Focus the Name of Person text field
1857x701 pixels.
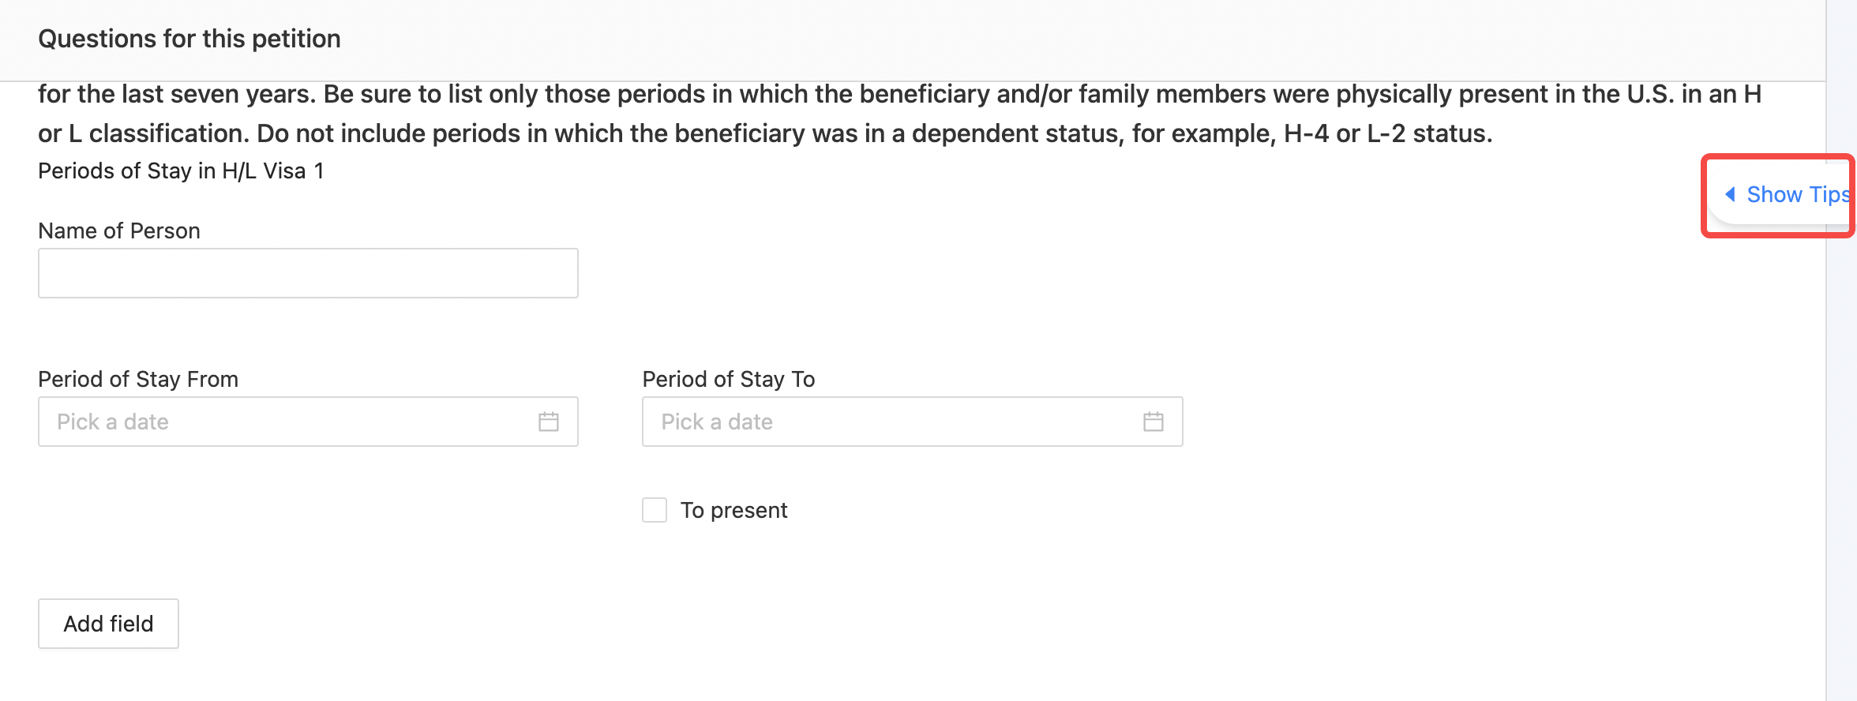point(308,273)
